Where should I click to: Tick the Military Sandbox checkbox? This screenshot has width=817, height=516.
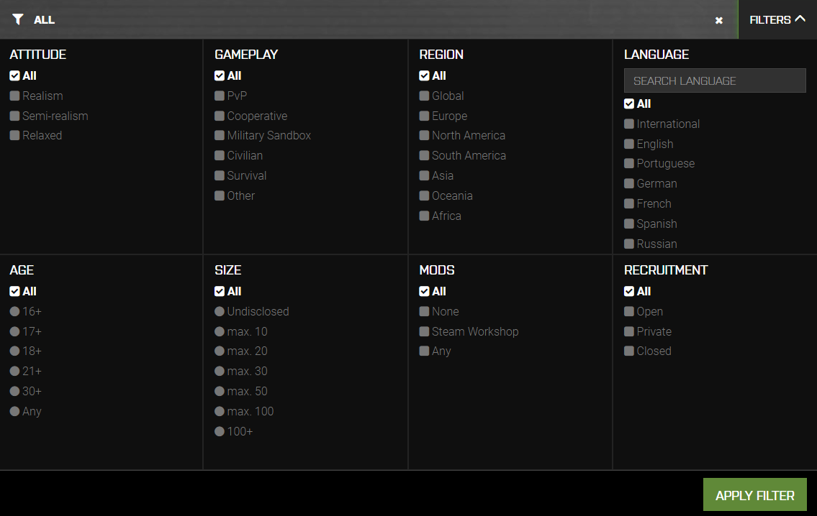(220, 136)
